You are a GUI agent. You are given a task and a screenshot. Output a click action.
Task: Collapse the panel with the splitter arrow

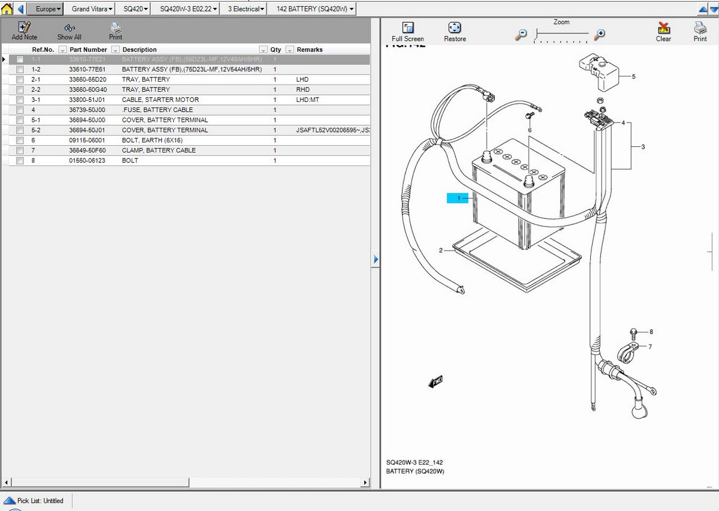tap(376, 259)
